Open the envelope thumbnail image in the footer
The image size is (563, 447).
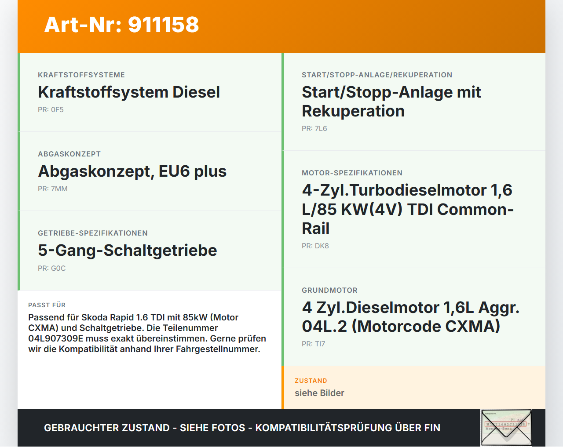(x=506, y=428)
